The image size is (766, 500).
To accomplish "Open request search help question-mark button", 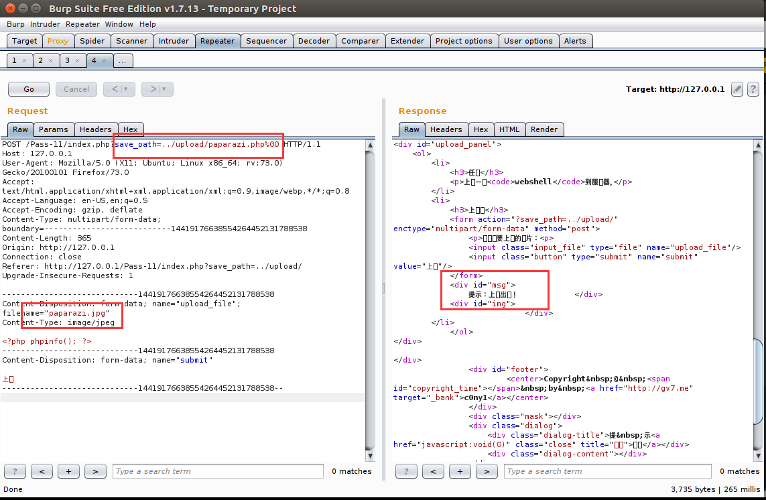I will tap(15, 471).
